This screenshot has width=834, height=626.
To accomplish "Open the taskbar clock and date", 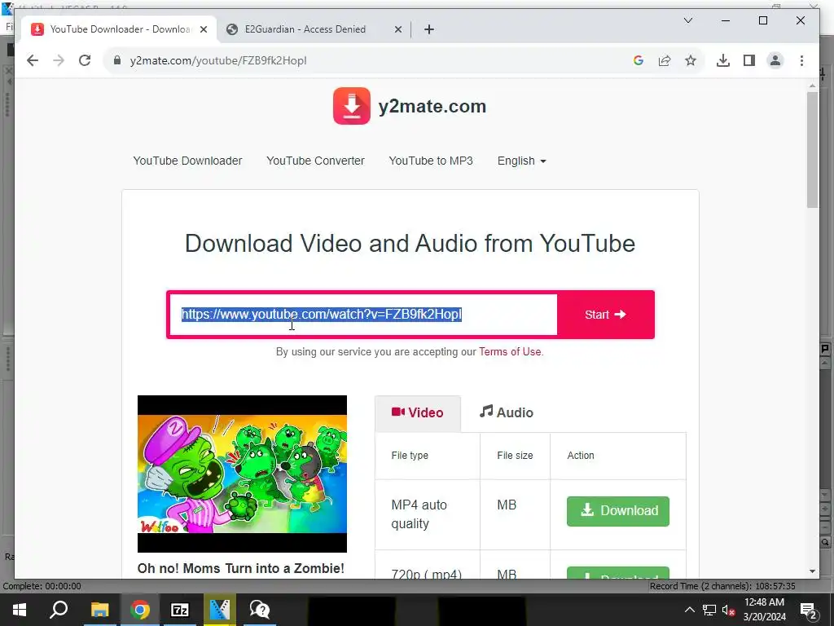I will 764,610.
